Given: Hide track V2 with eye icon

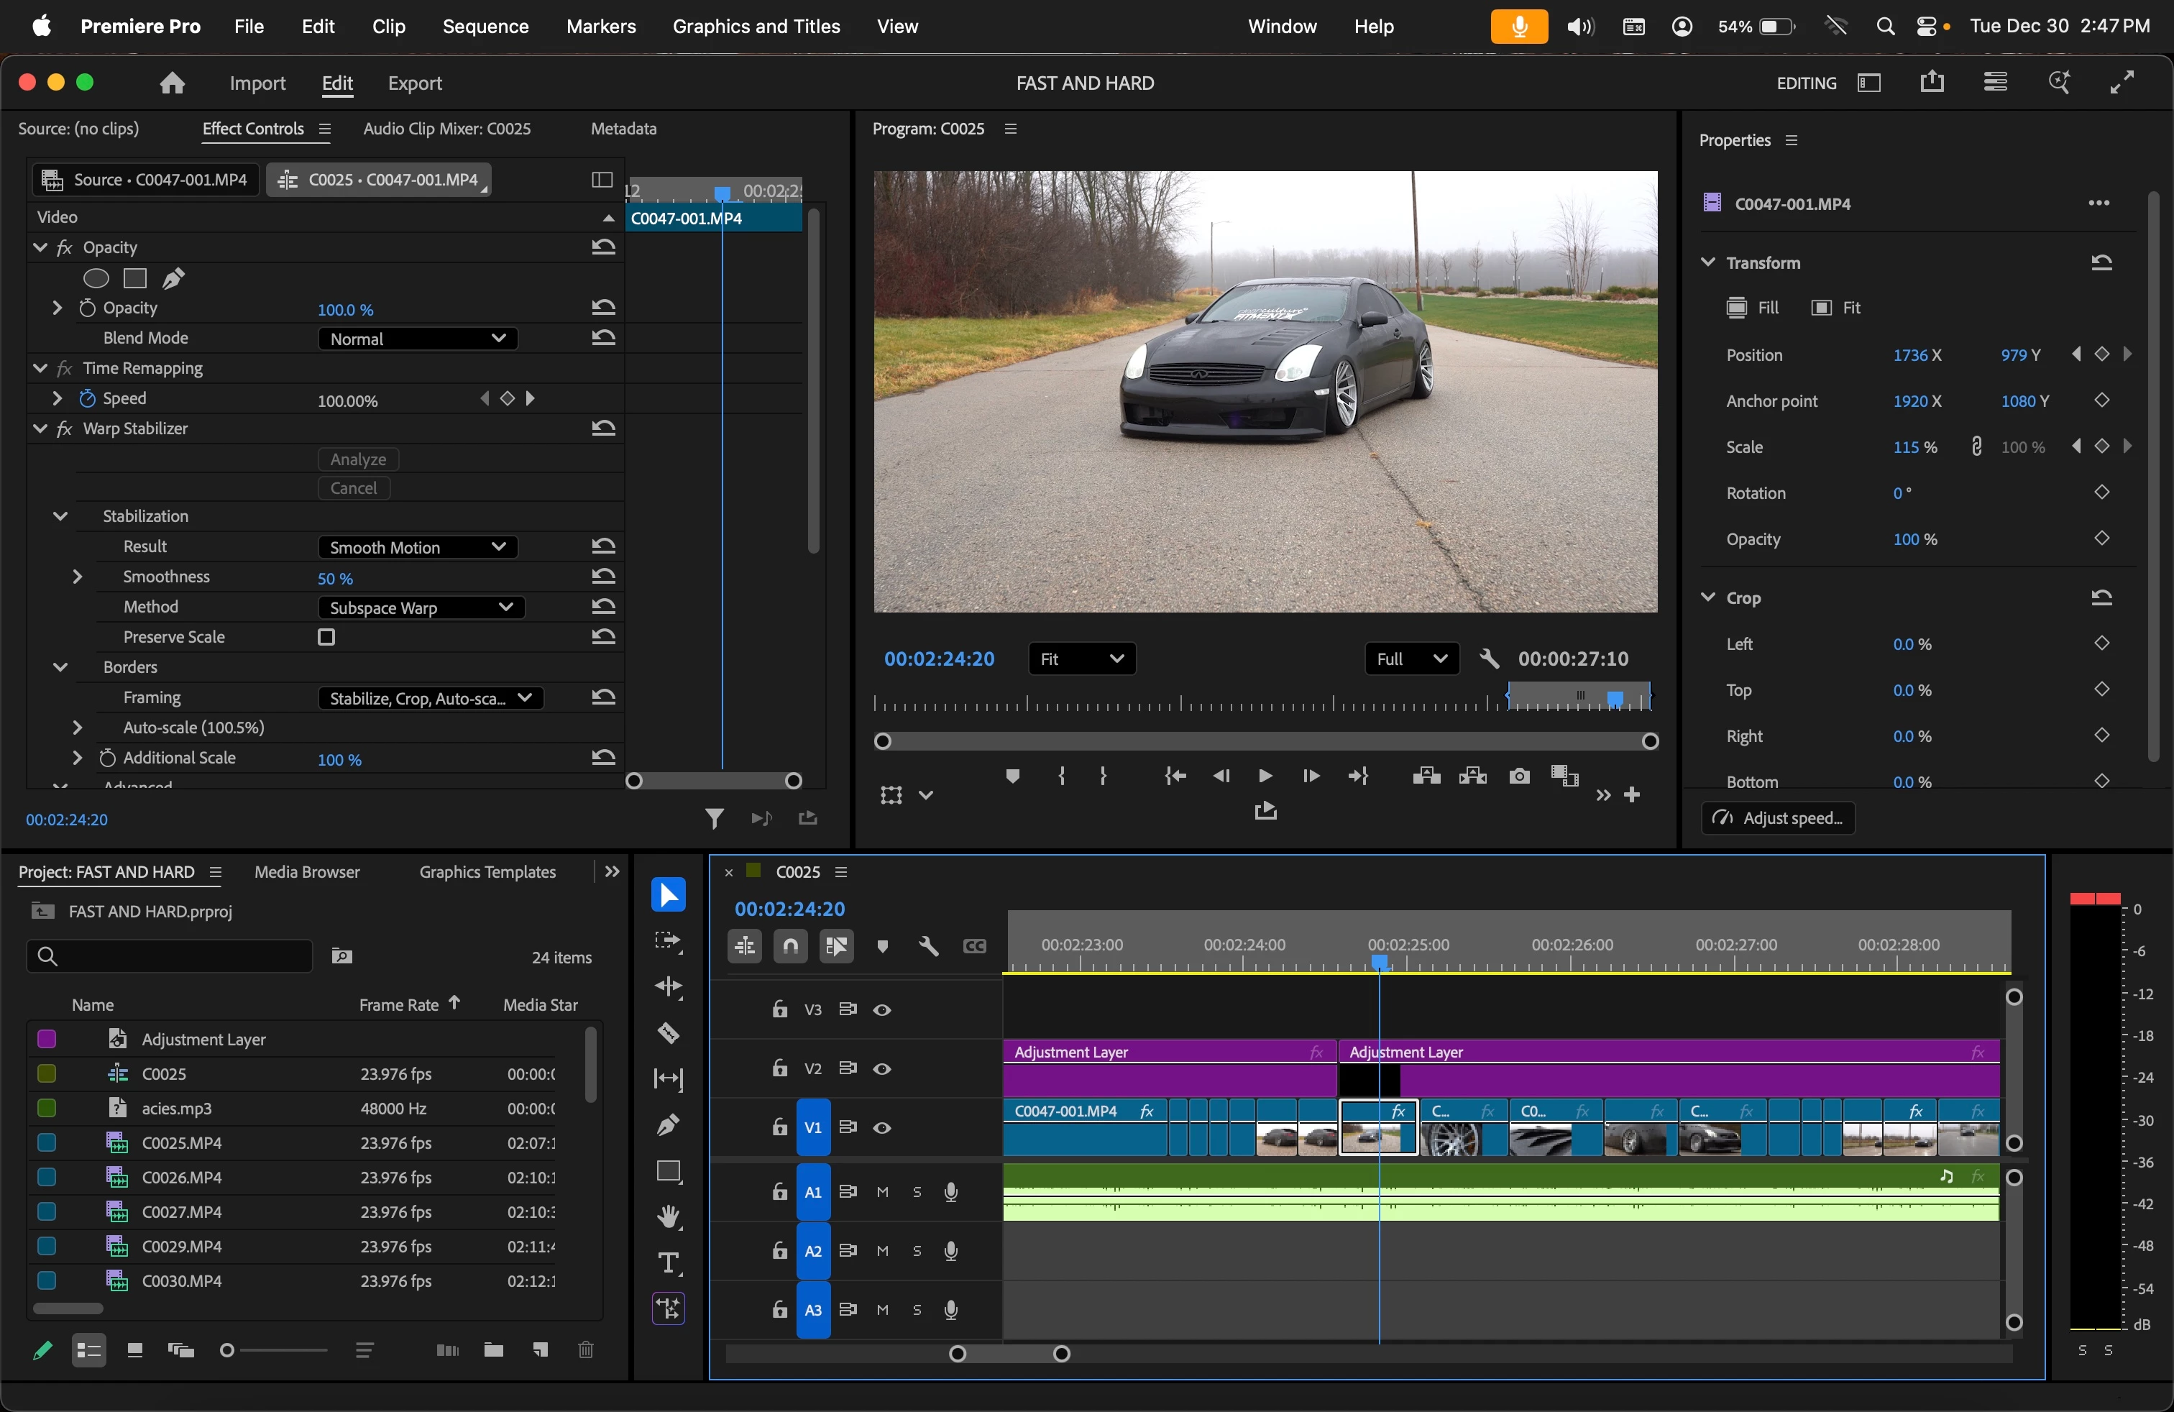Looking at the screenshot, I should [882, 1068].
